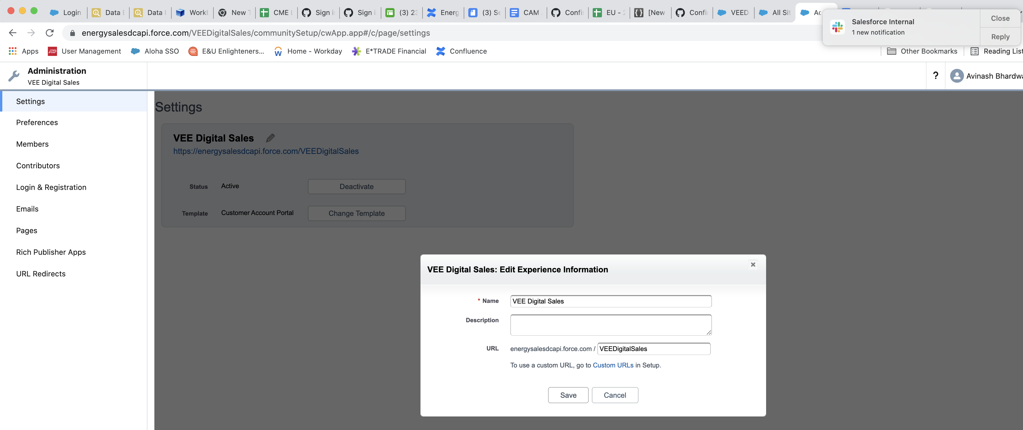Open the Reading List

(996, 51)
